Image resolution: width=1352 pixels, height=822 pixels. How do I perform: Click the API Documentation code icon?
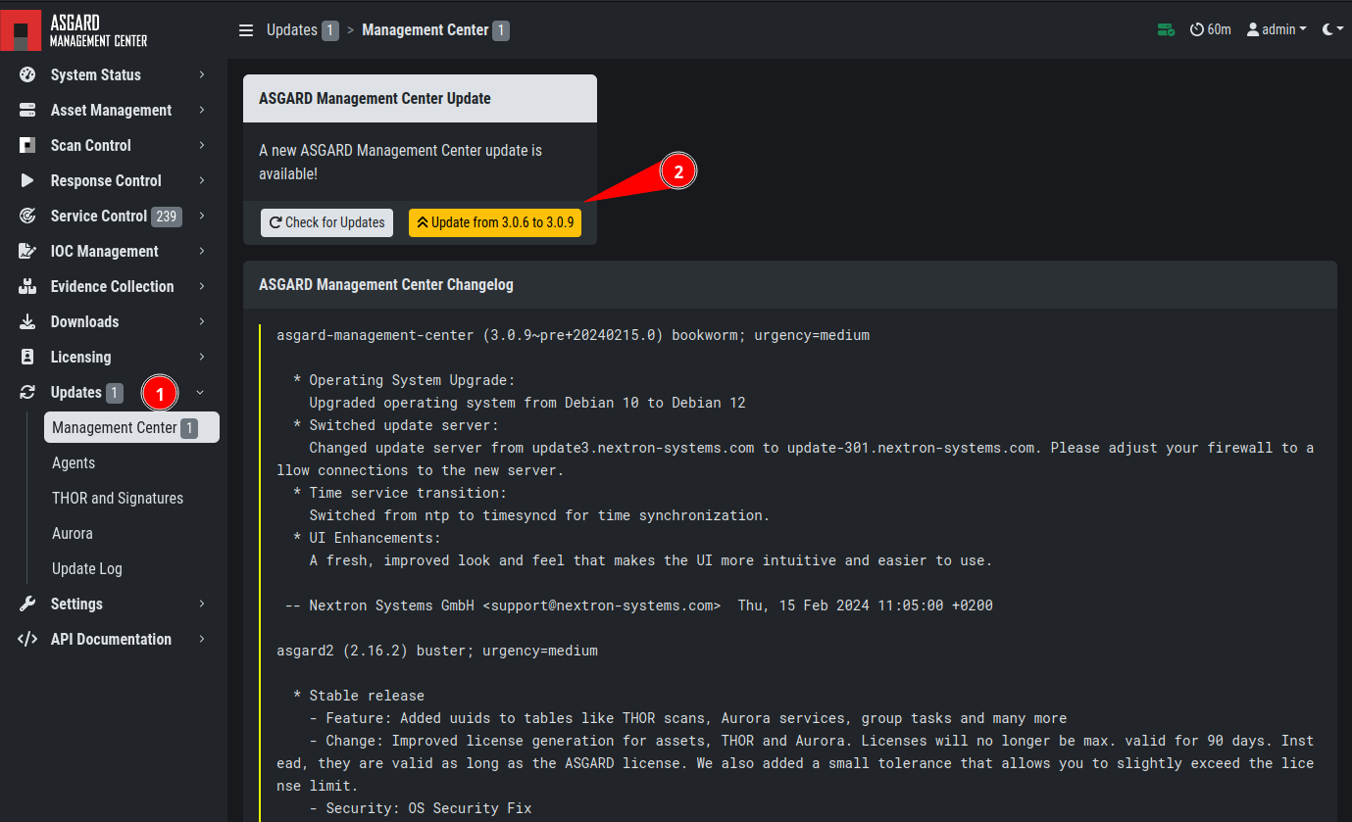point(27,639)
